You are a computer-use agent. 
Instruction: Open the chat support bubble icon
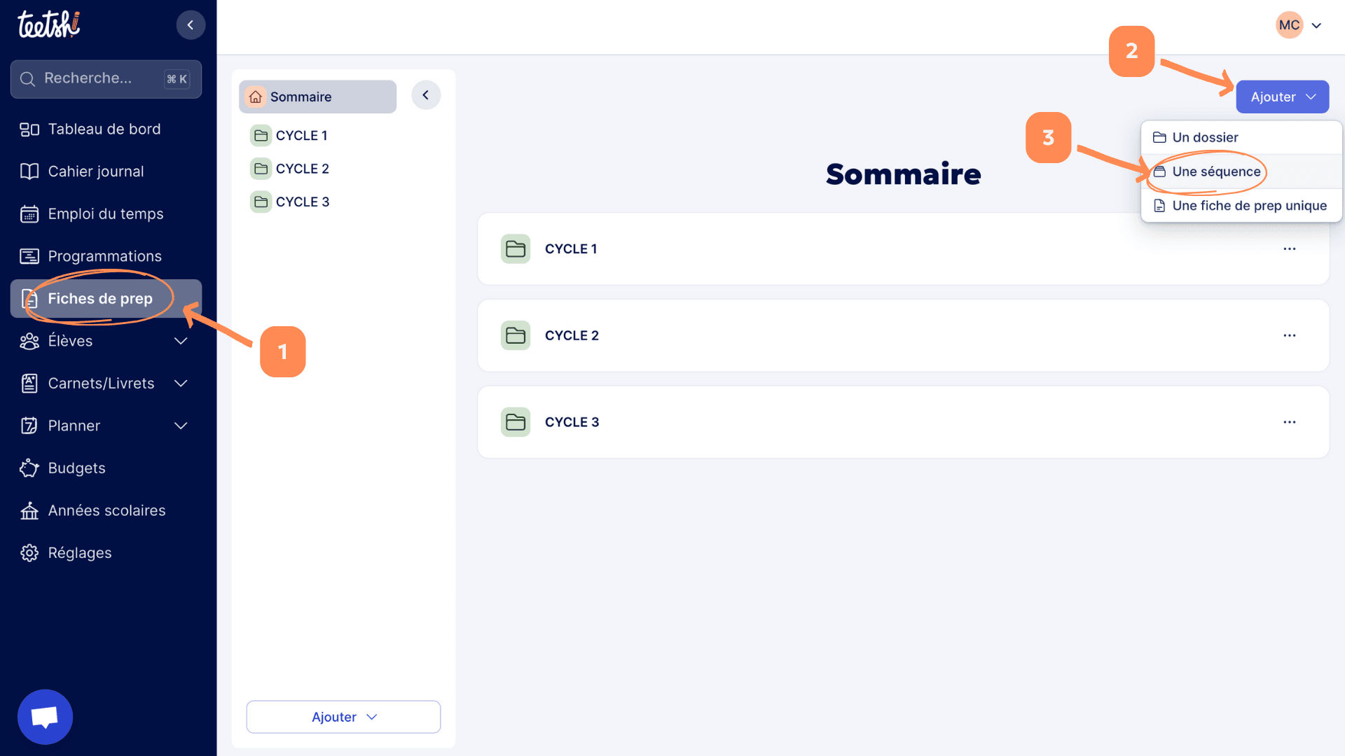click(x=45, y=717)
